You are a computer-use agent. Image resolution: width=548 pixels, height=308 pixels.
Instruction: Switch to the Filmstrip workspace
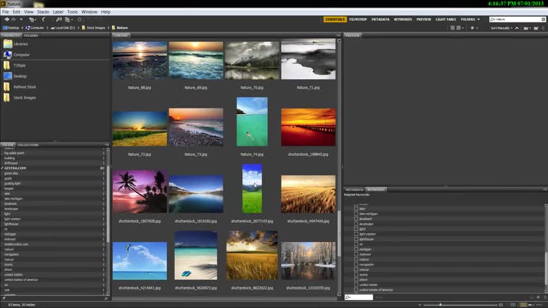coord(358,19)
